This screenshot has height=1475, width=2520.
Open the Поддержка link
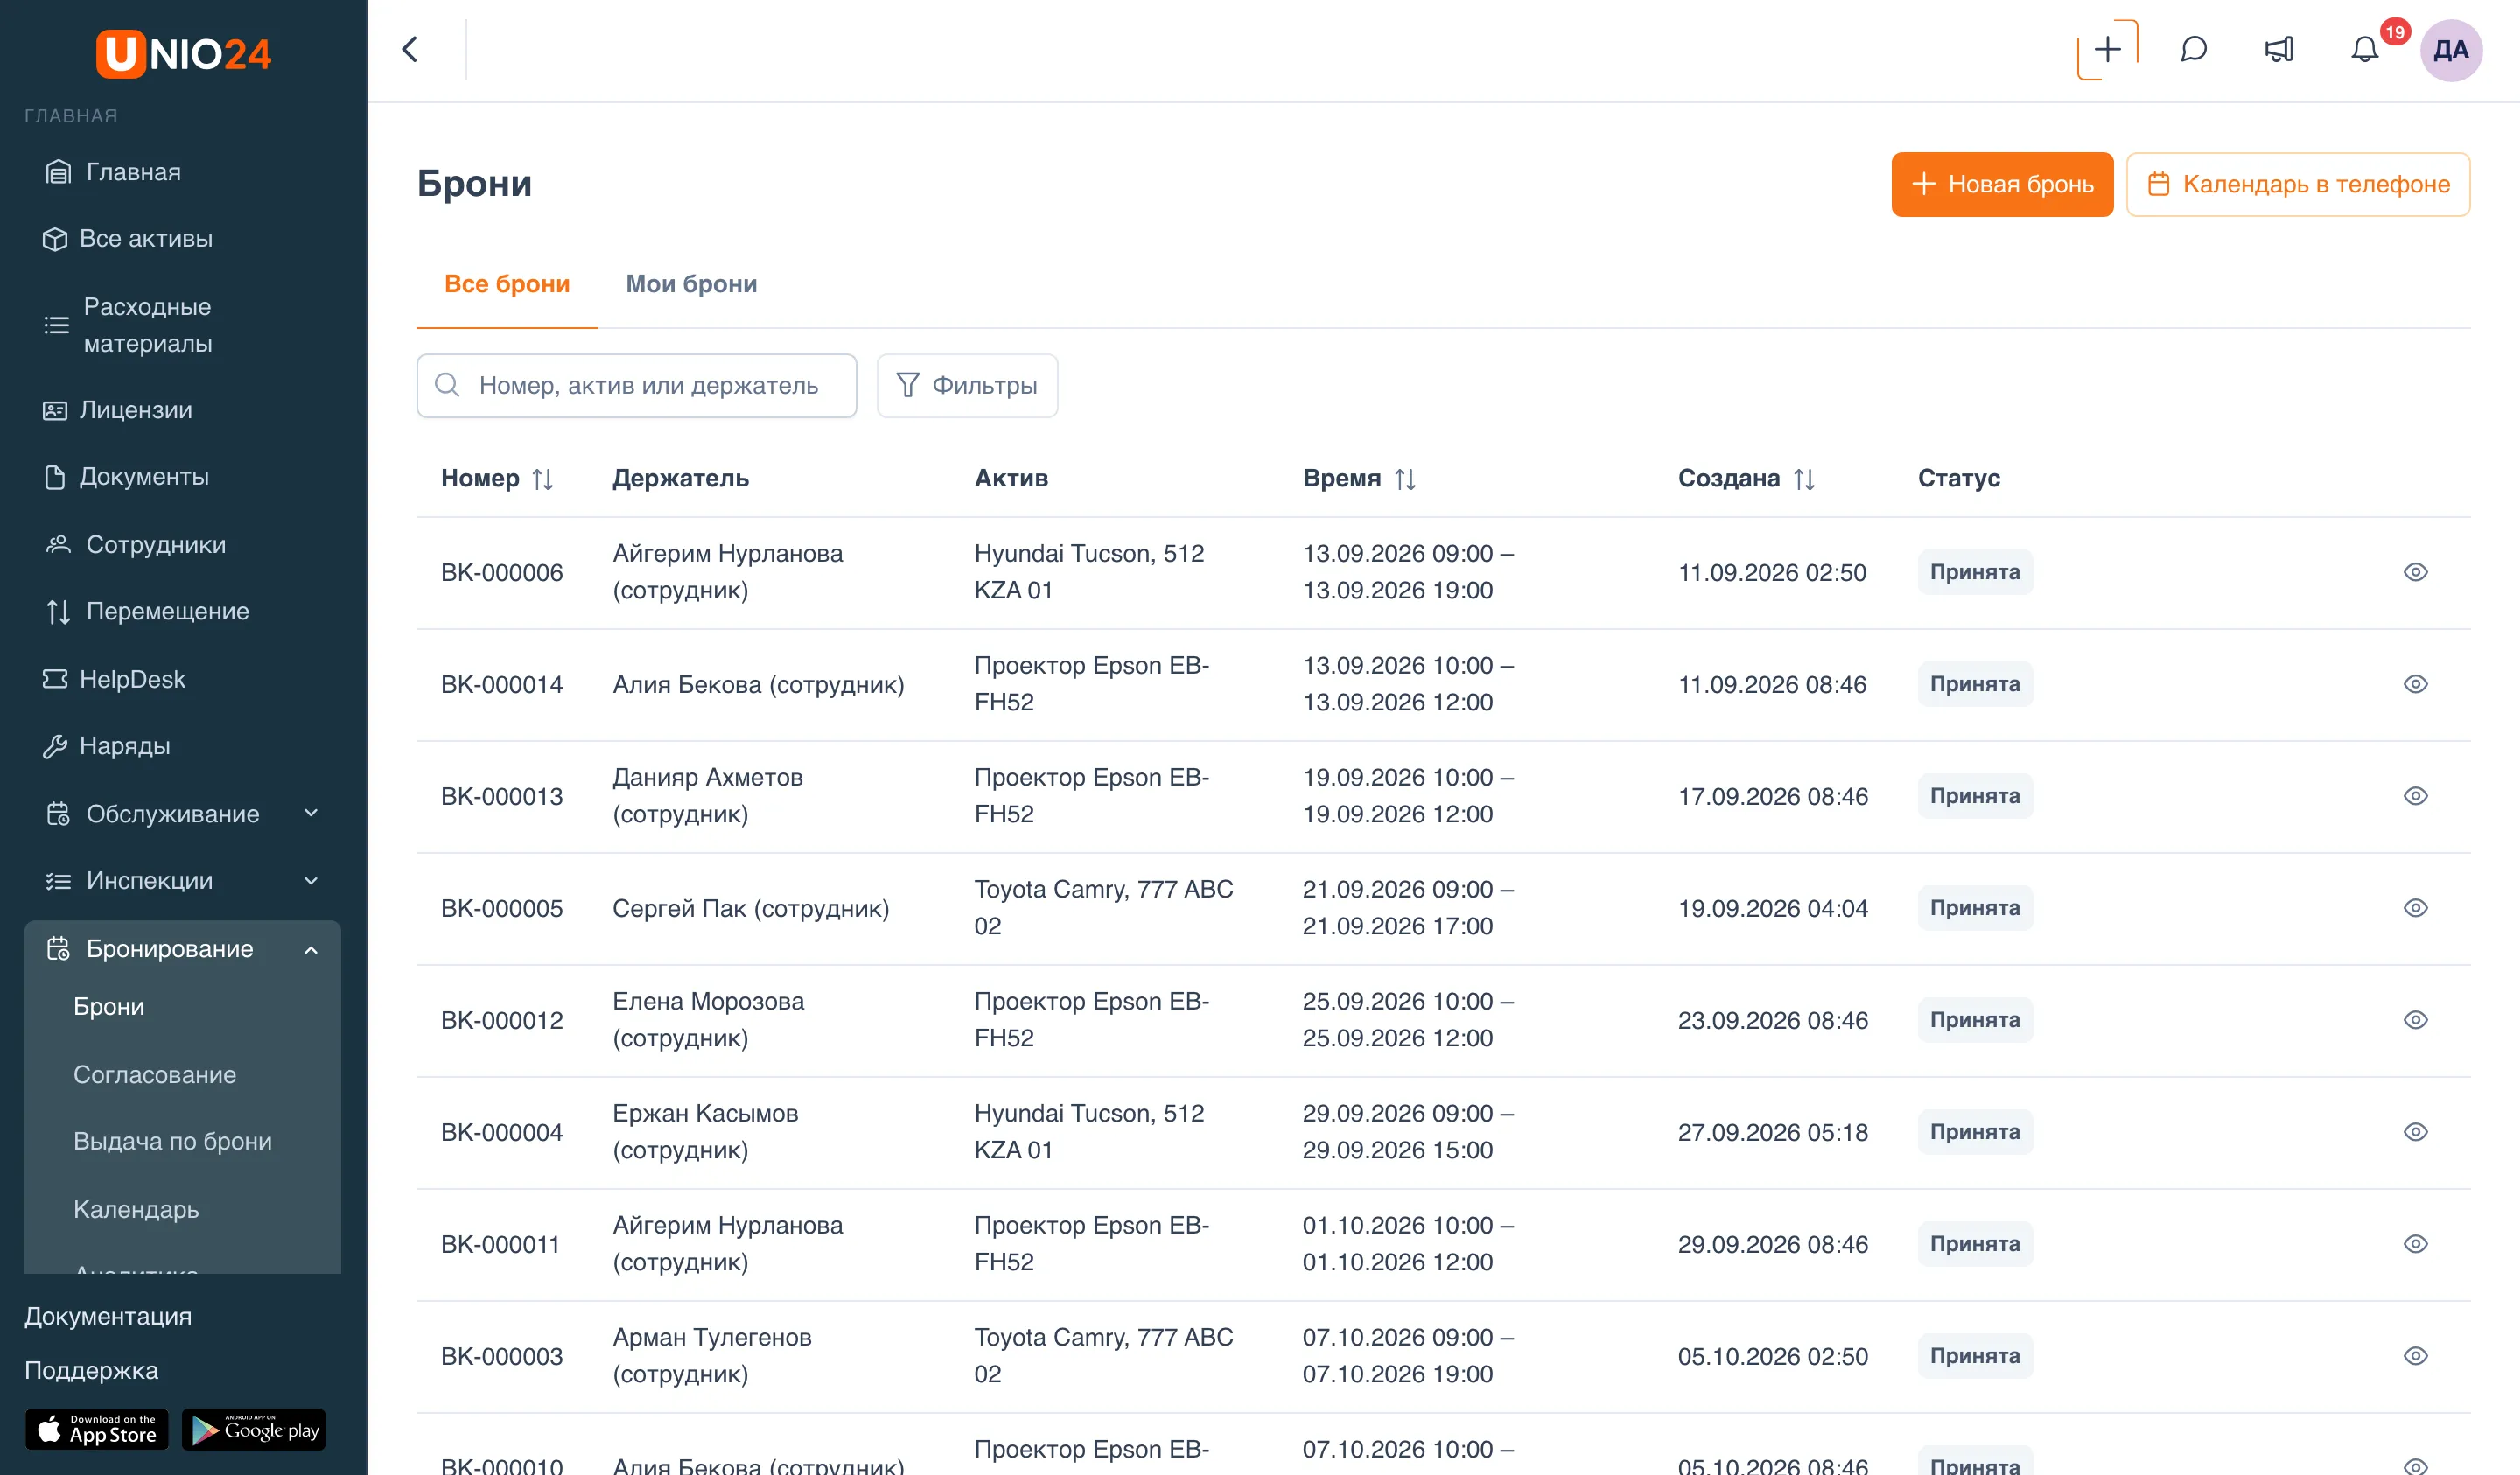tap(91, 1370)
